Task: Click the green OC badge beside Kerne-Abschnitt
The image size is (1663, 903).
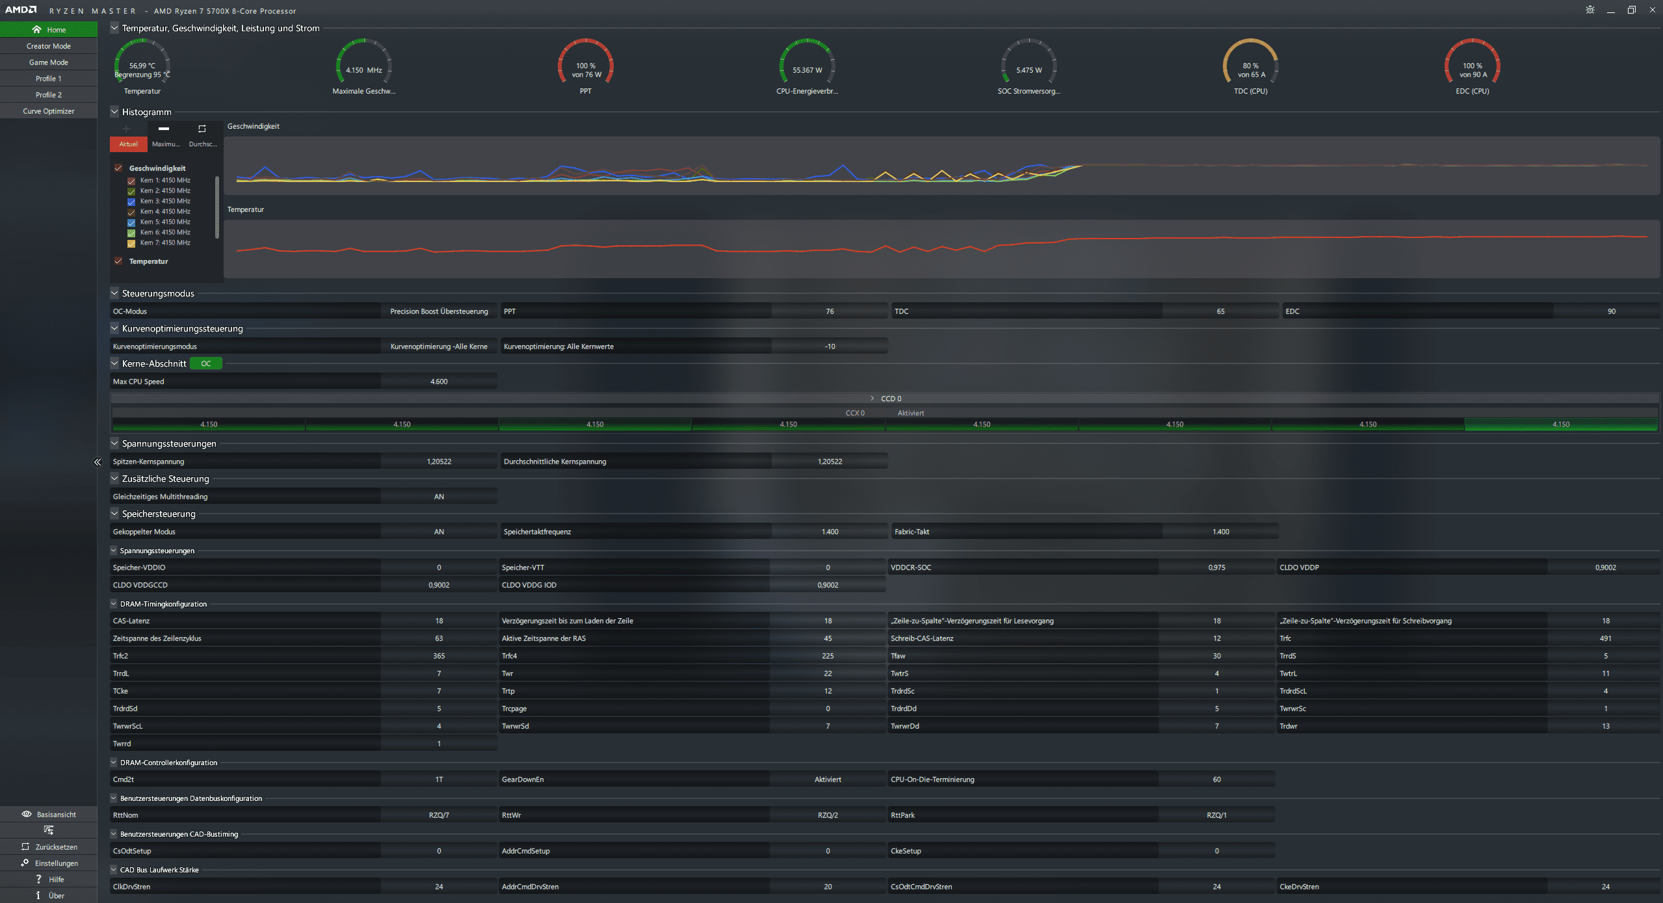Action: coord(206,363)
